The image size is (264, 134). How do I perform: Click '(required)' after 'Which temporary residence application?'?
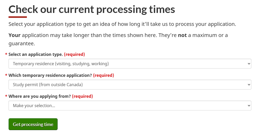coord(103,76)
